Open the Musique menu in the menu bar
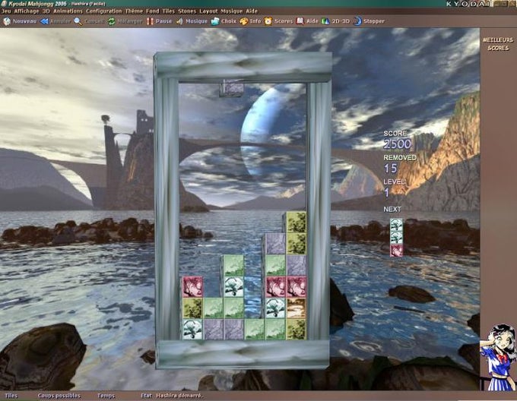Viewport: 517px width, 401px height. coord(231,11)
